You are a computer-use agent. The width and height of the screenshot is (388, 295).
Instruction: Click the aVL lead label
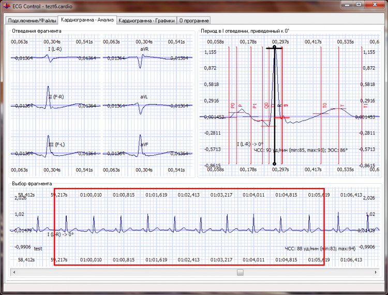point(144,97)
